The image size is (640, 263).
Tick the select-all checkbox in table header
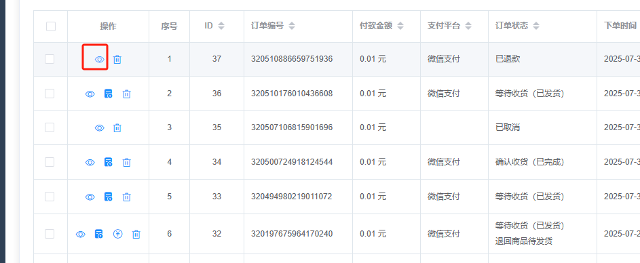point(51,26)
